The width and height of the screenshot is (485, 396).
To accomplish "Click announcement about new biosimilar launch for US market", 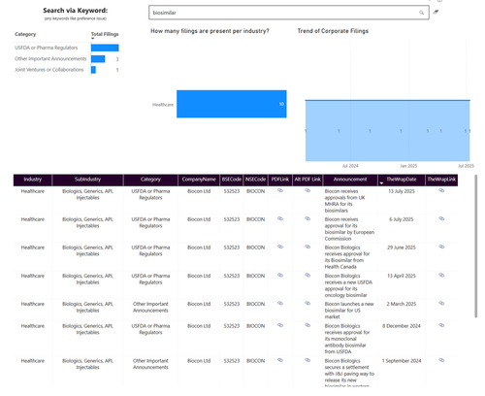I will (349, 311).
